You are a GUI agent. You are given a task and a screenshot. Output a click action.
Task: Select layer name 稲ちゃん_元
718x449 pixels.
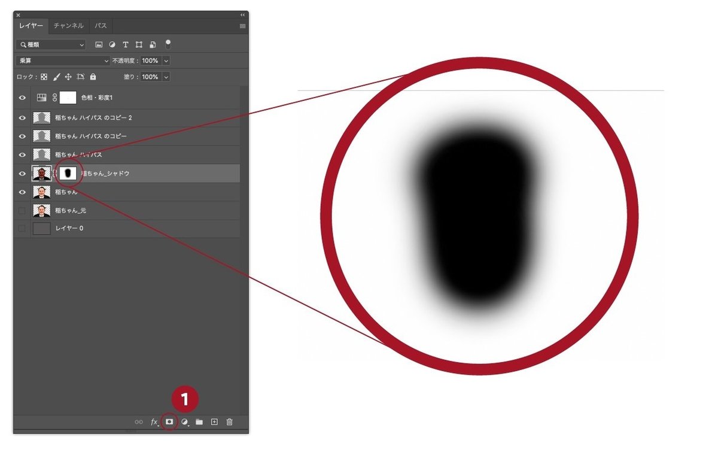click(71, 211)
